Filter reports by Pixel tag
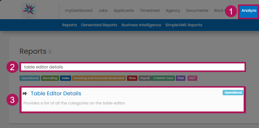The height and width of the screenshot is (128, 259). 180,78
